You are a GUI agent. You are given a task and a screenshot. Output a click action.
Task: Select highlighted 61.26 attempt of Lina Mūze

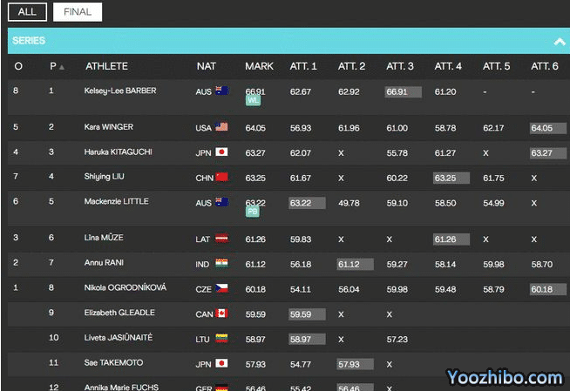pyautogui.click(x=451, y=239)
